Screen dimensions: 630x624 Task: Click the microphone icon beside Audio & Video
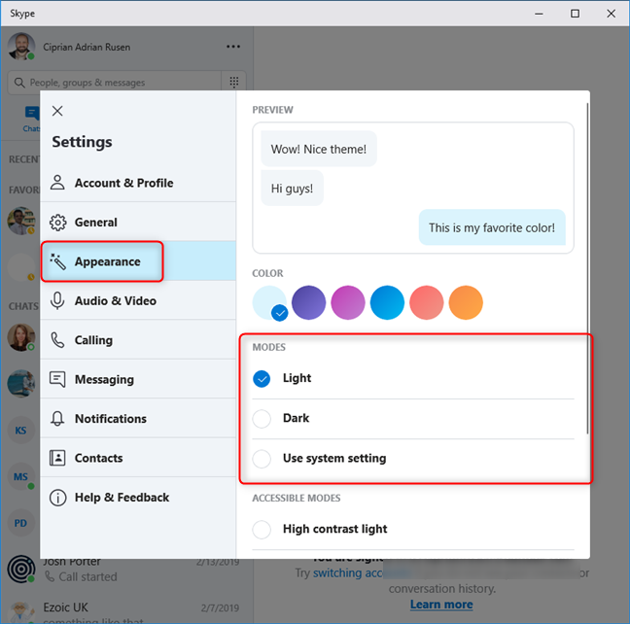tap(57, 300)
